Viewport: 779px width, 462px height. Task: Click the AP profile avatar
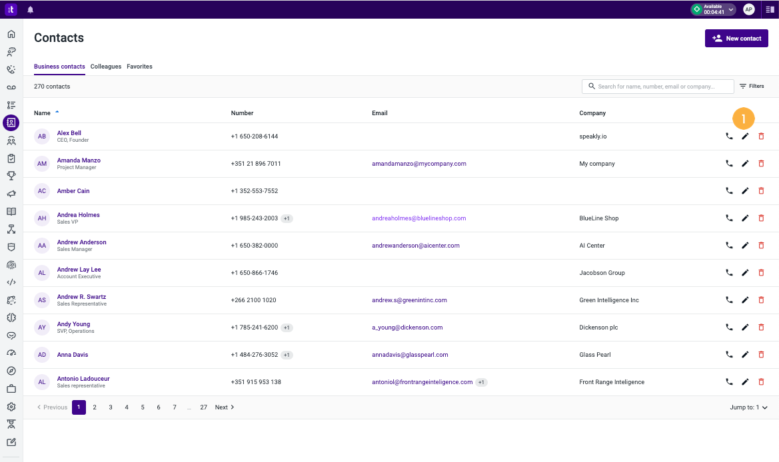[x=748, y=9]
